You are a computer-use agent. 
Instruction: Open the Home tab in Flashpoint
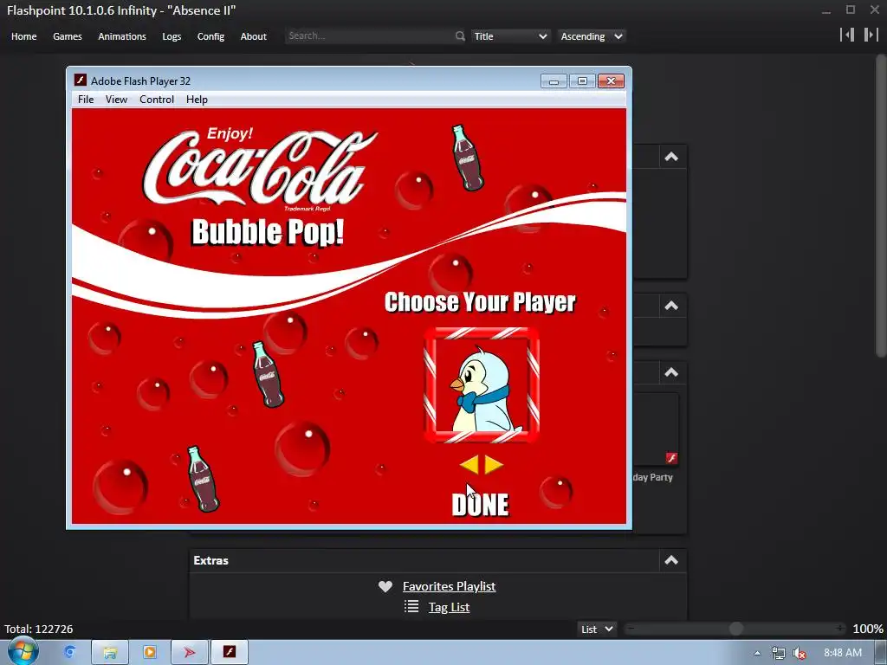[x=23, y=36]
